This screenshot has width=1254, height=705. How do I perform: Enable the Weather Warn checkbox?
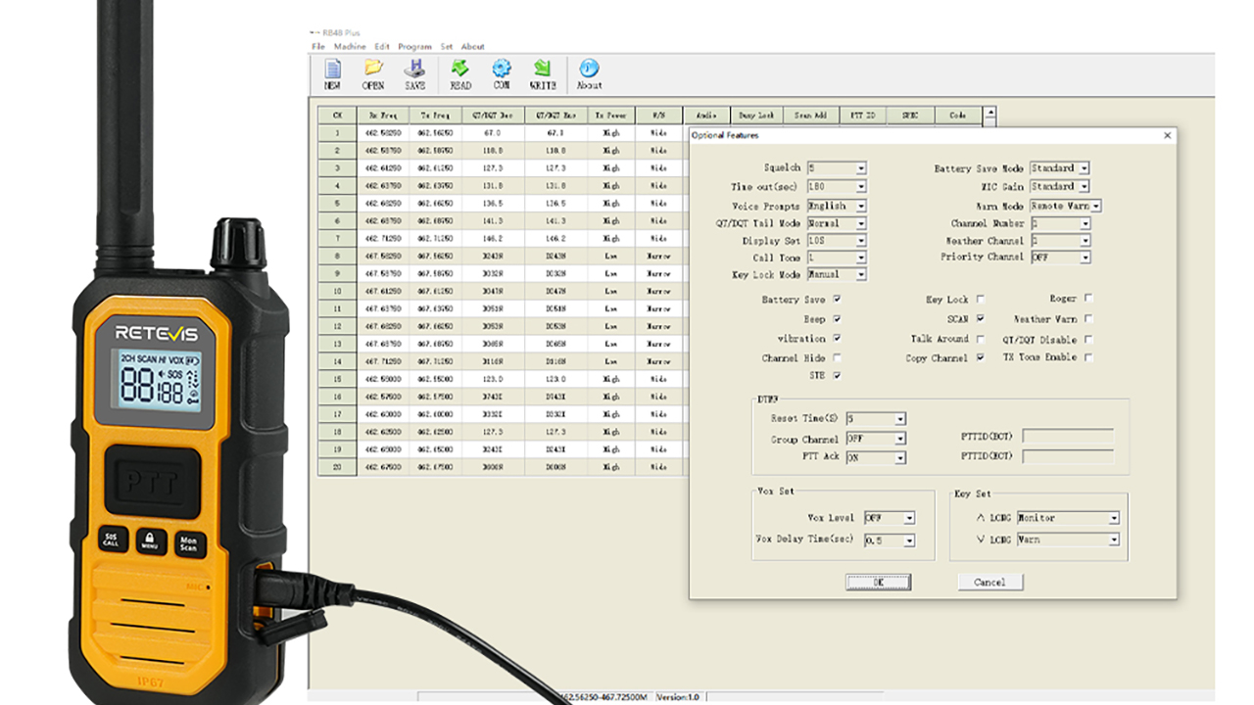pyautogui.click(x=1088, y=318)
